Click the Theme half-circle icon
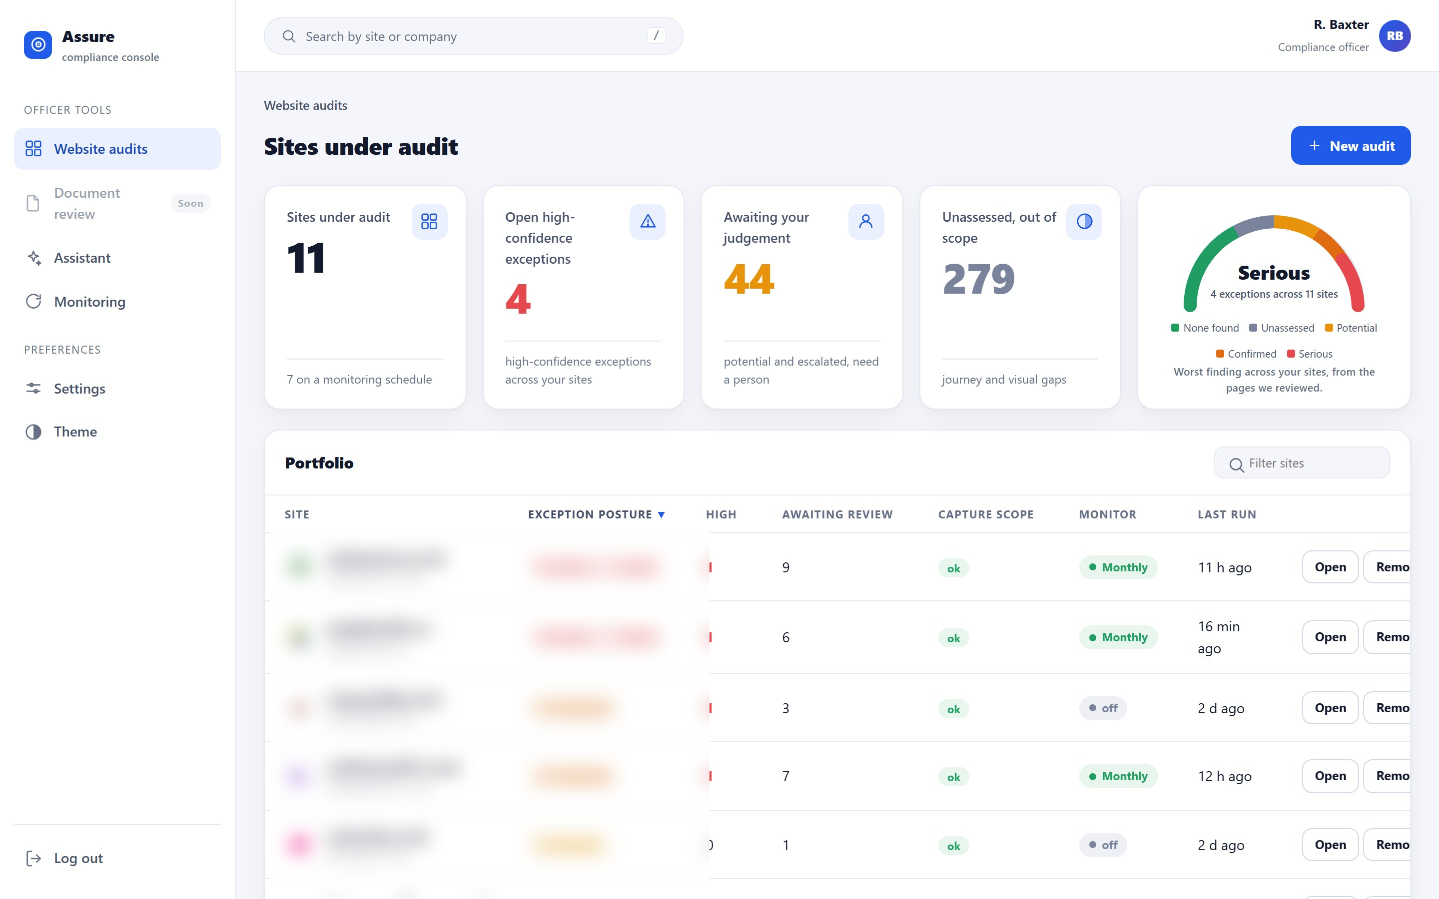The height and width of the screenshot is (899, 1439). click(x=33, y=432)
